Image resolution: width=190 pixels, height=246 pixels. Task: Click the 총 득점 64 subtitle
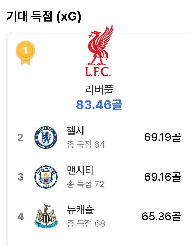(86, 144)
